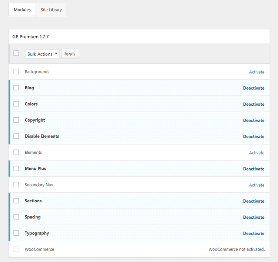Deactivate the Copyright module
This screenshot has width=278, height=262.
point(254,120)
